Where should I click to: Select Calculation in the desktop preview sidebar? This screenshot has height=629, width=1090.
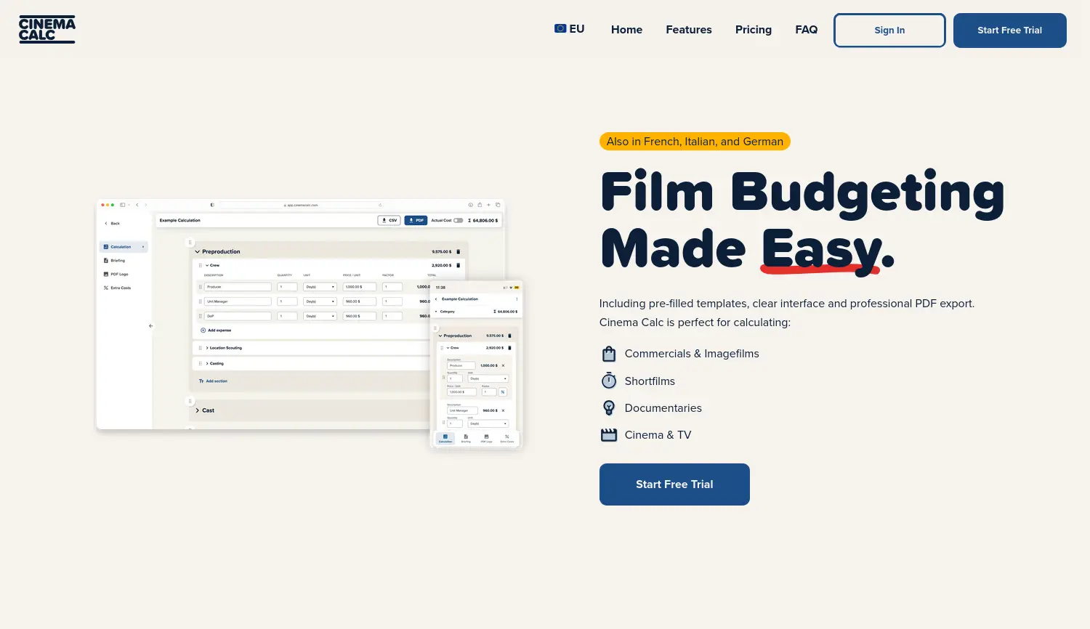tap(124, 247)
